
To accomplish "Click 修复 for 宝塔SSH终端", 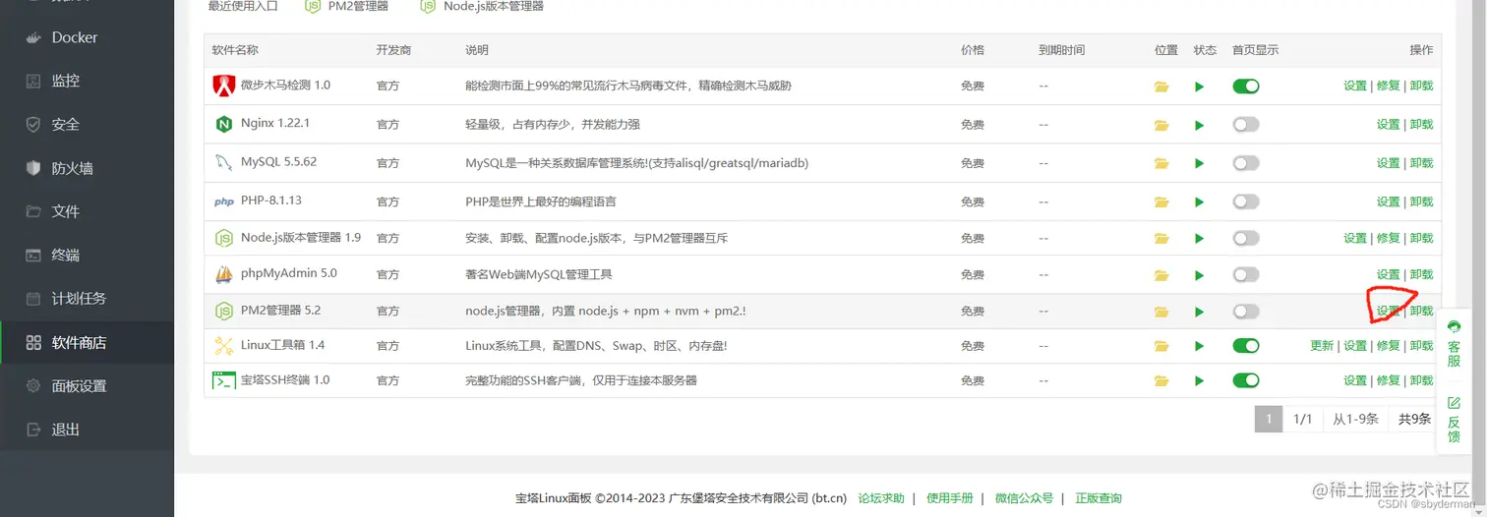I will click(1388, 380).
